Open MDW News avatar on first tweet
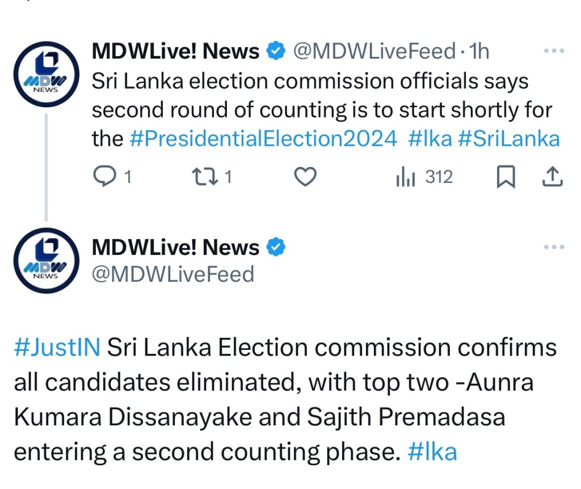581x489 pixels. 46,74
